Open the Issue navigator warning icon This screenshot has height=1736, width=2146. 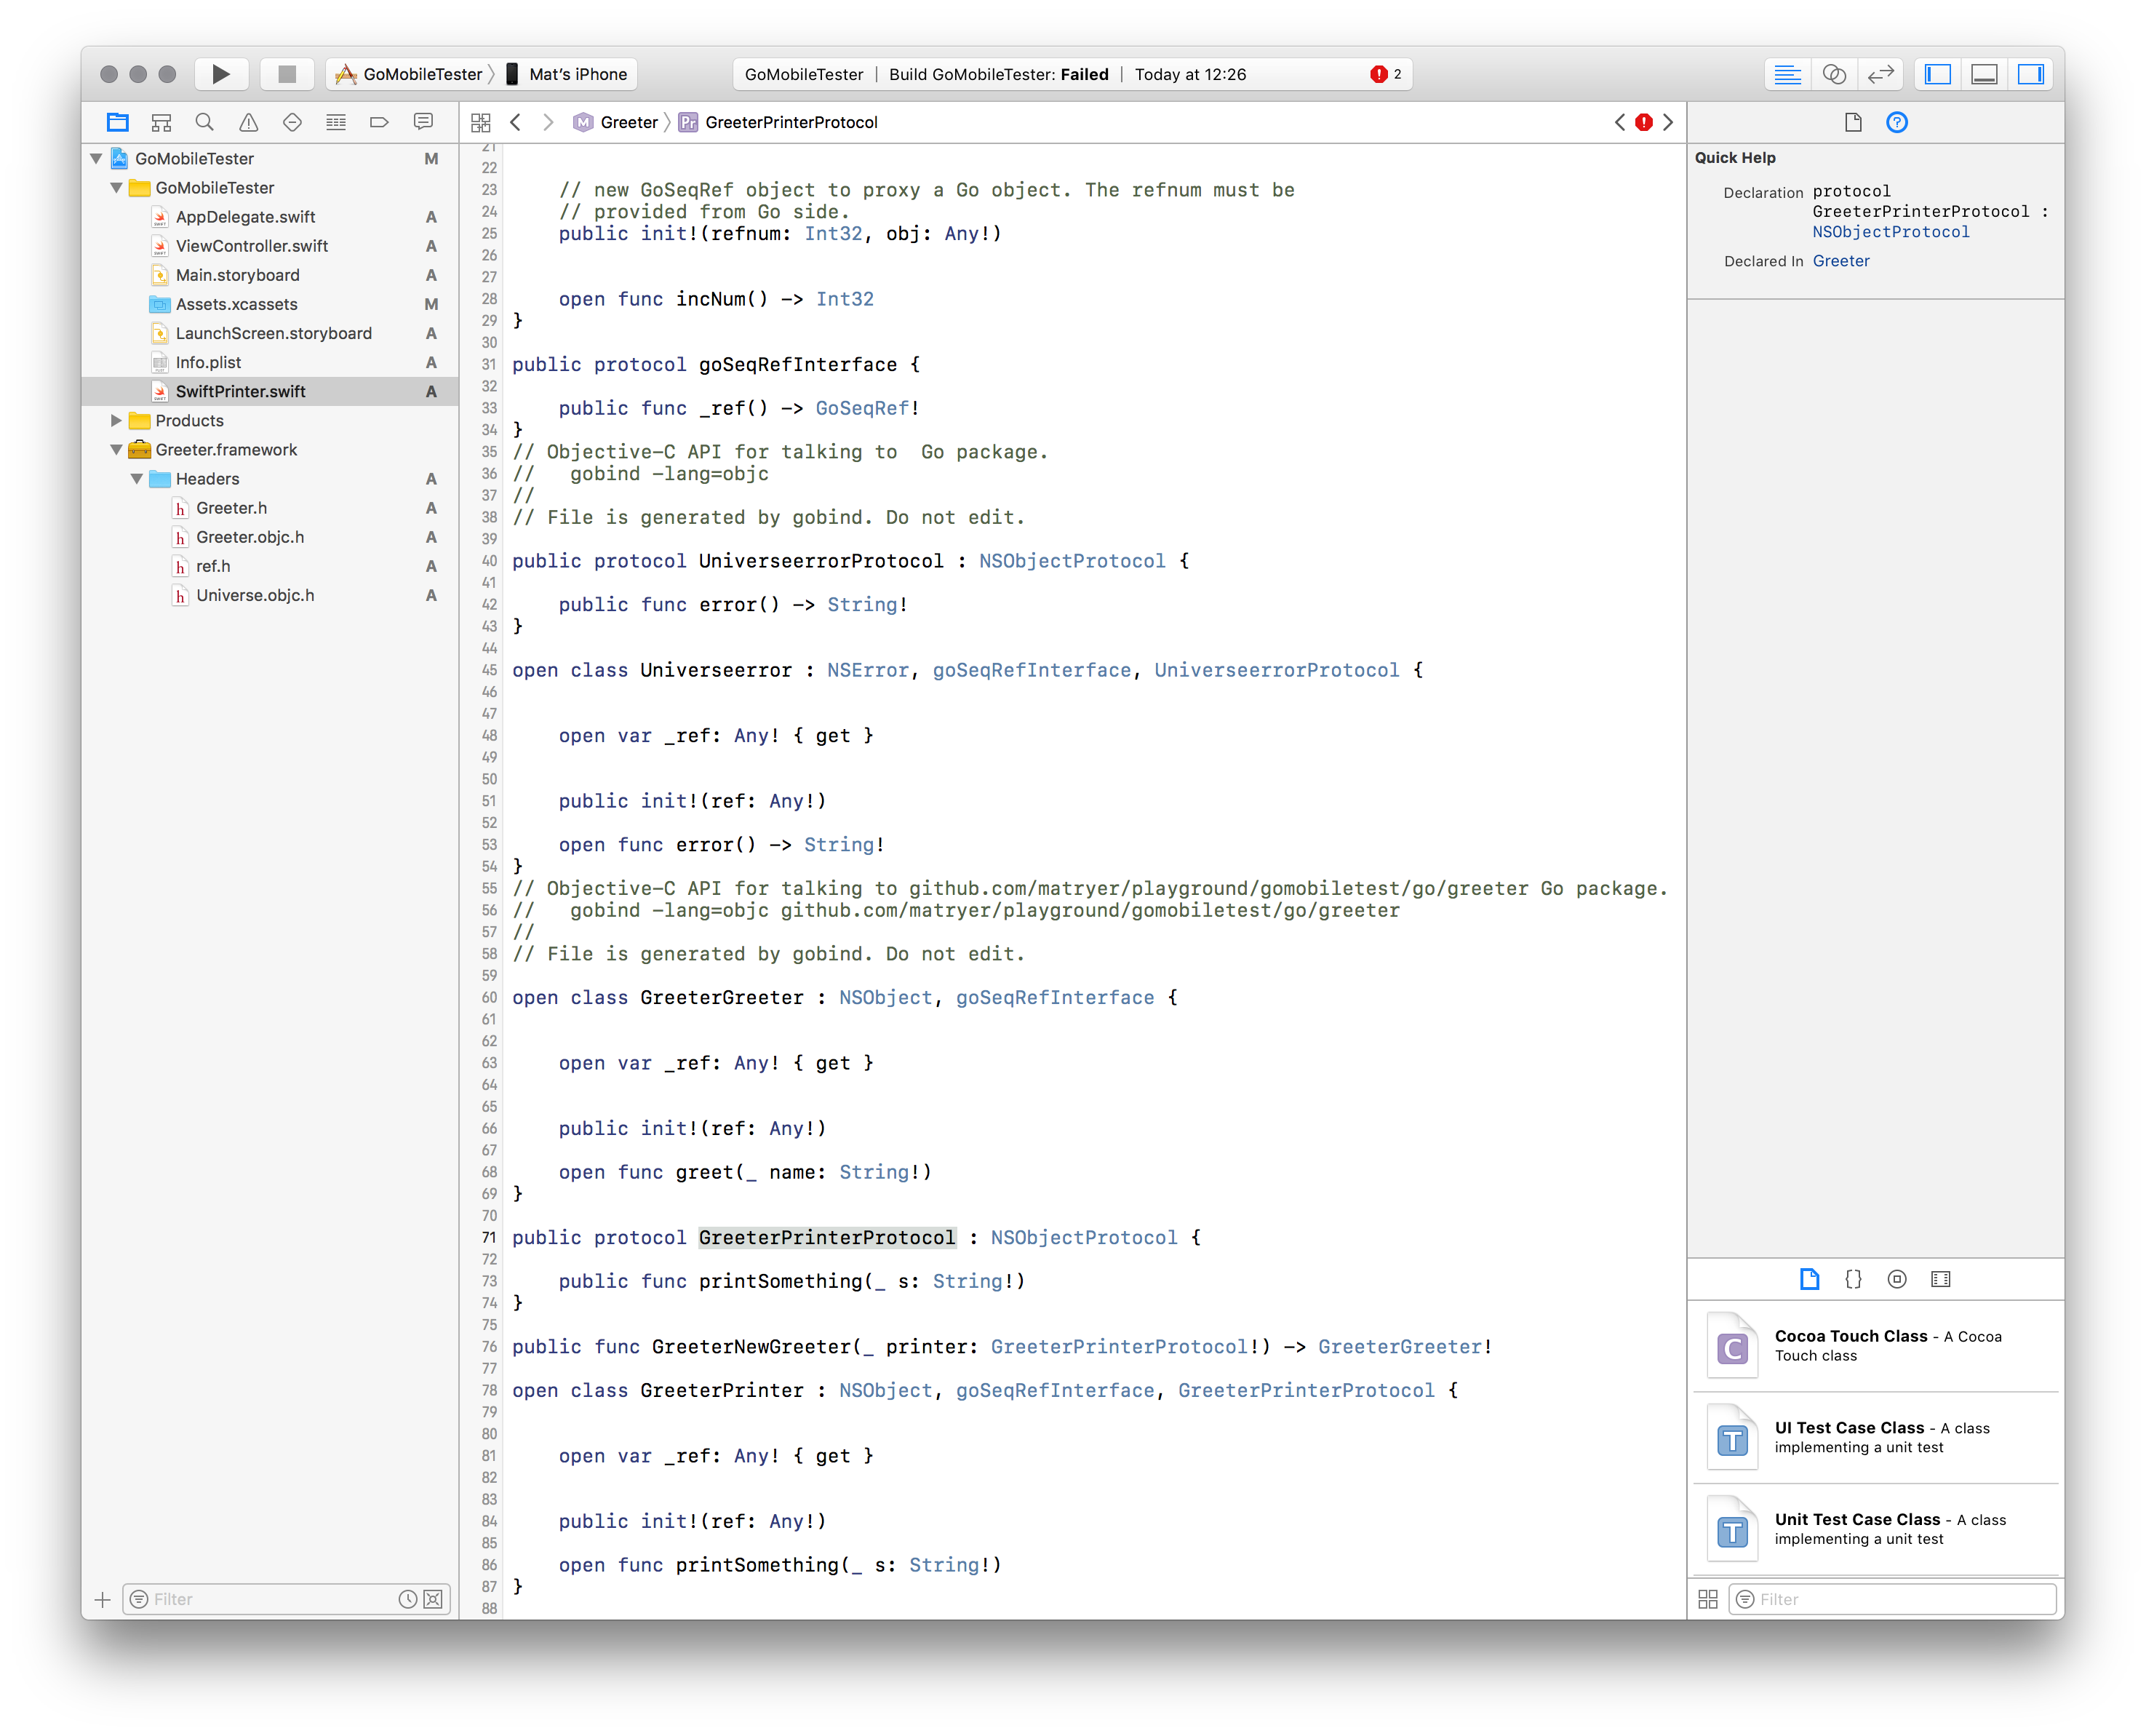249,122
